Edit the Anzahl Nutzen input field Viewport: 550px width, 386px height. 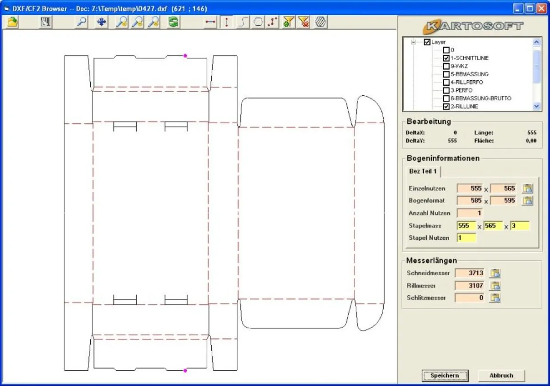point(470,213)
